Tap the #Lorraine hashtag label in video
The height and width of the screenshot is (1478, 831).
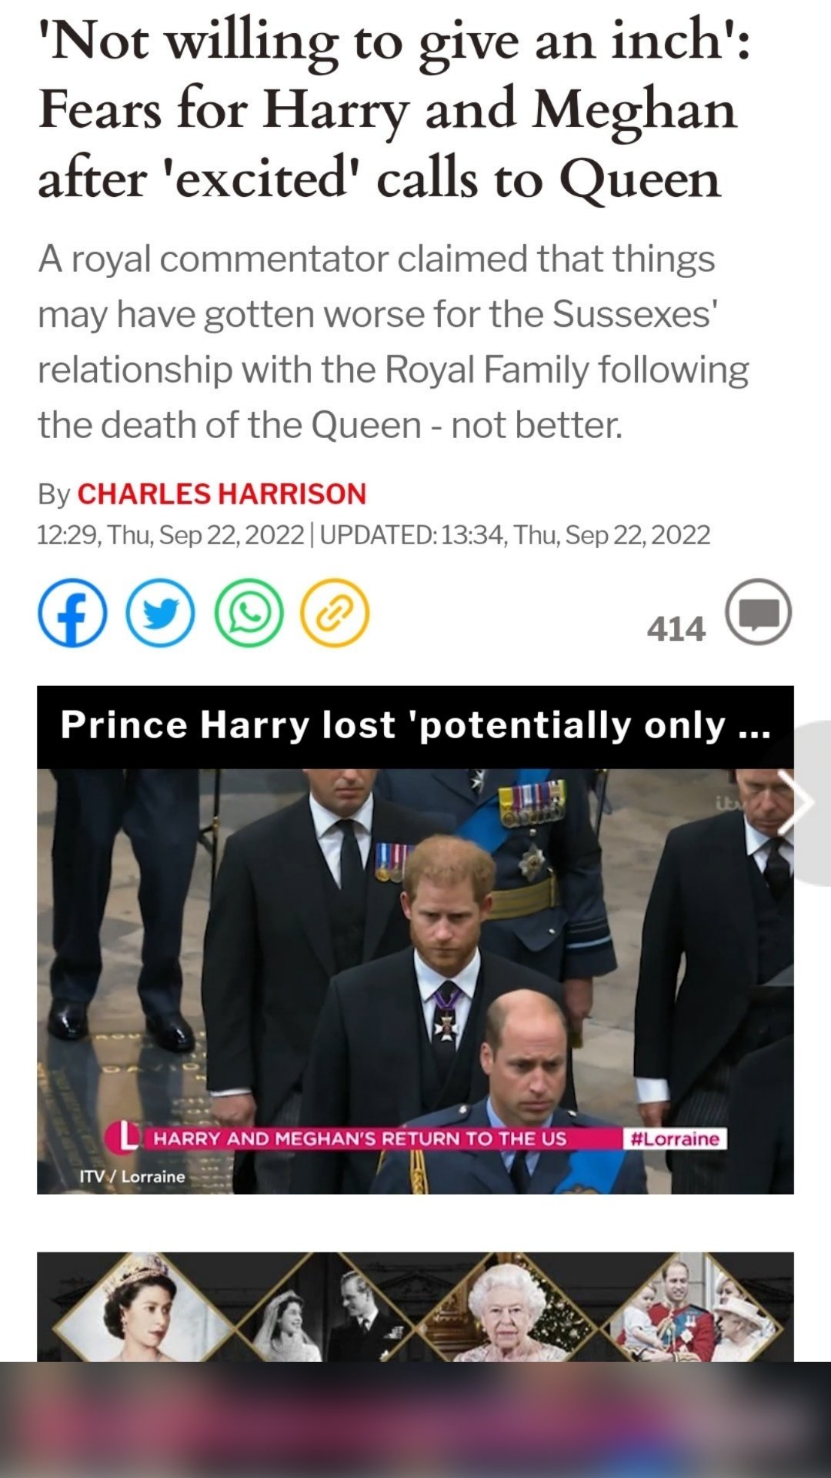coord(674,1139)
